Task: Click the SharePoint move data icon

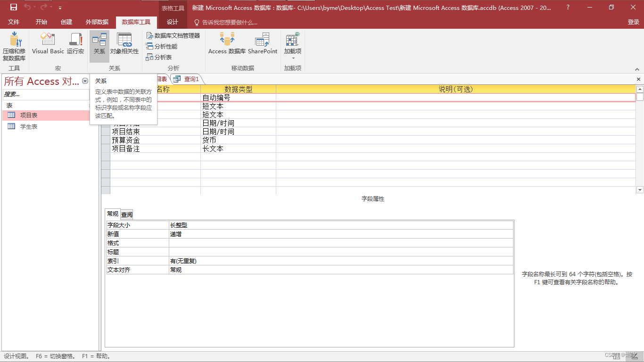Action: (263, 43)
